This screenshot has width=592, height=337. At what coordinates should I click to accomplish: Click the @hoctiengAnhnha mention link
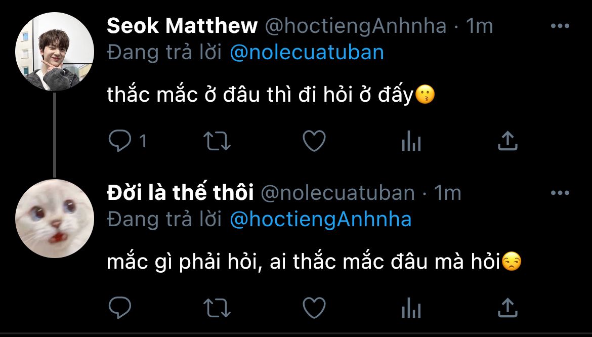(x=320, y=219)
